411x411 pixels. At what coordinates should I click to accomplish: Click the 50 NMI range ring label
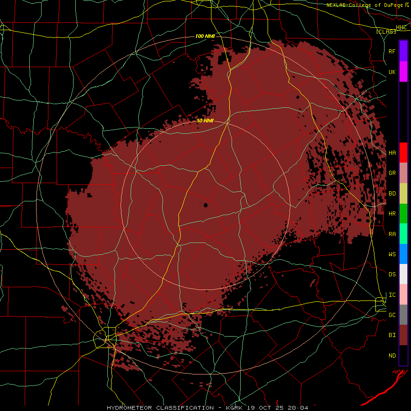pos(205,121)
